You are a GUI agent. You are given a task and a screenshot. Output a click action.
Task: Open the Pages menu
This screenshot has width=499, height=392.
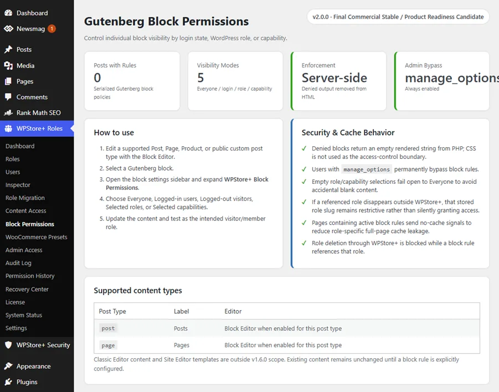click(37, 81)
